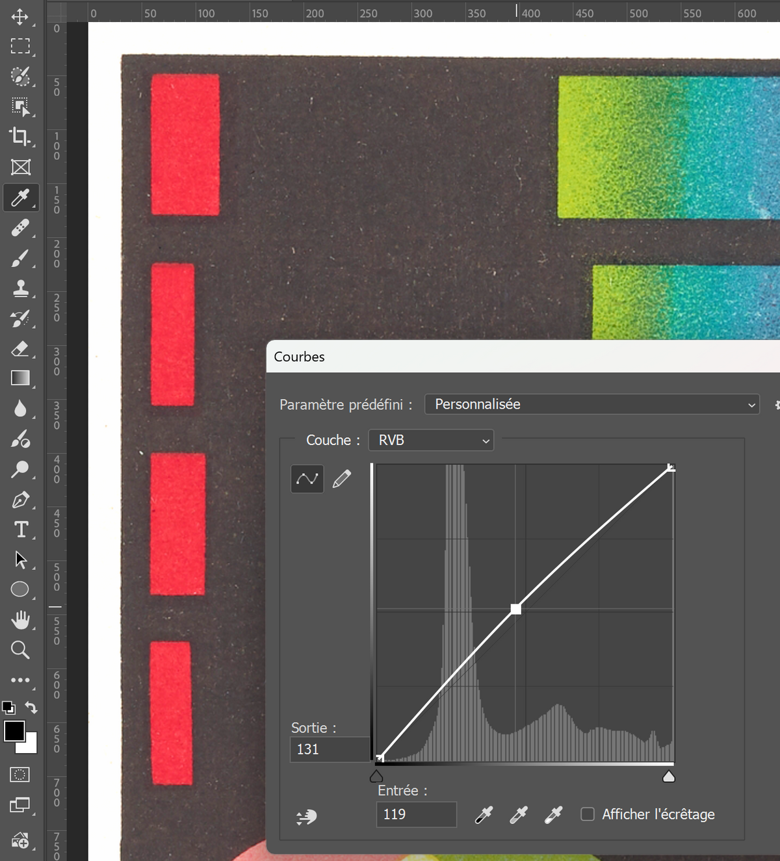Select the Path Selection tool
This screenshot has width=780, height=861.
(x=20, y=559)
